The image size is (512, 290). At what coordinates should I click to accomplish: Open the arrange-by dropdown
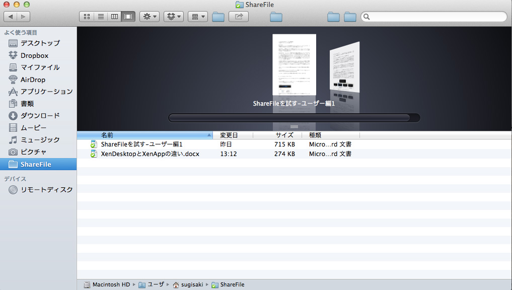click(x=198, y=17)
